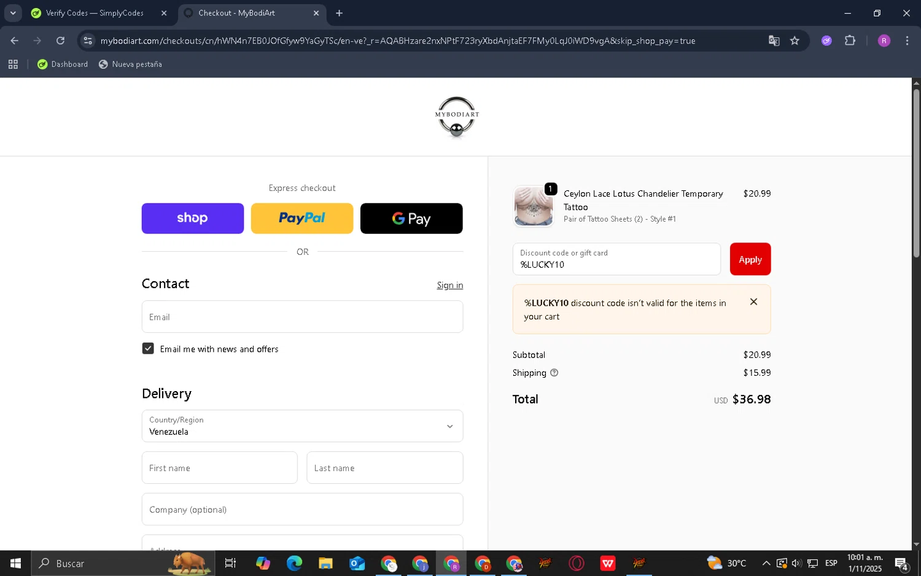Uncheck Email me with news and offers

pyautogui.click(x=148, y=349)
